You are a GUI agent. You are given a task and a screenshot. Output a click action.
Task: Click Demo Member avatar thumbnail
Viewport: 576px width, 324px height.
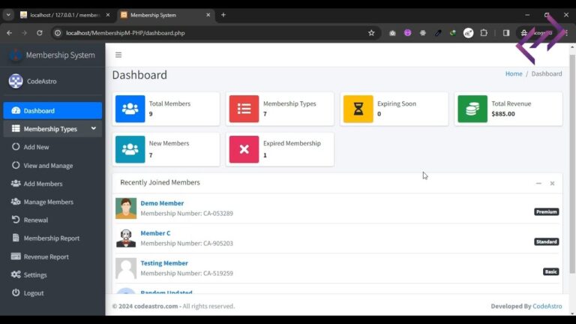click(126, 208)
